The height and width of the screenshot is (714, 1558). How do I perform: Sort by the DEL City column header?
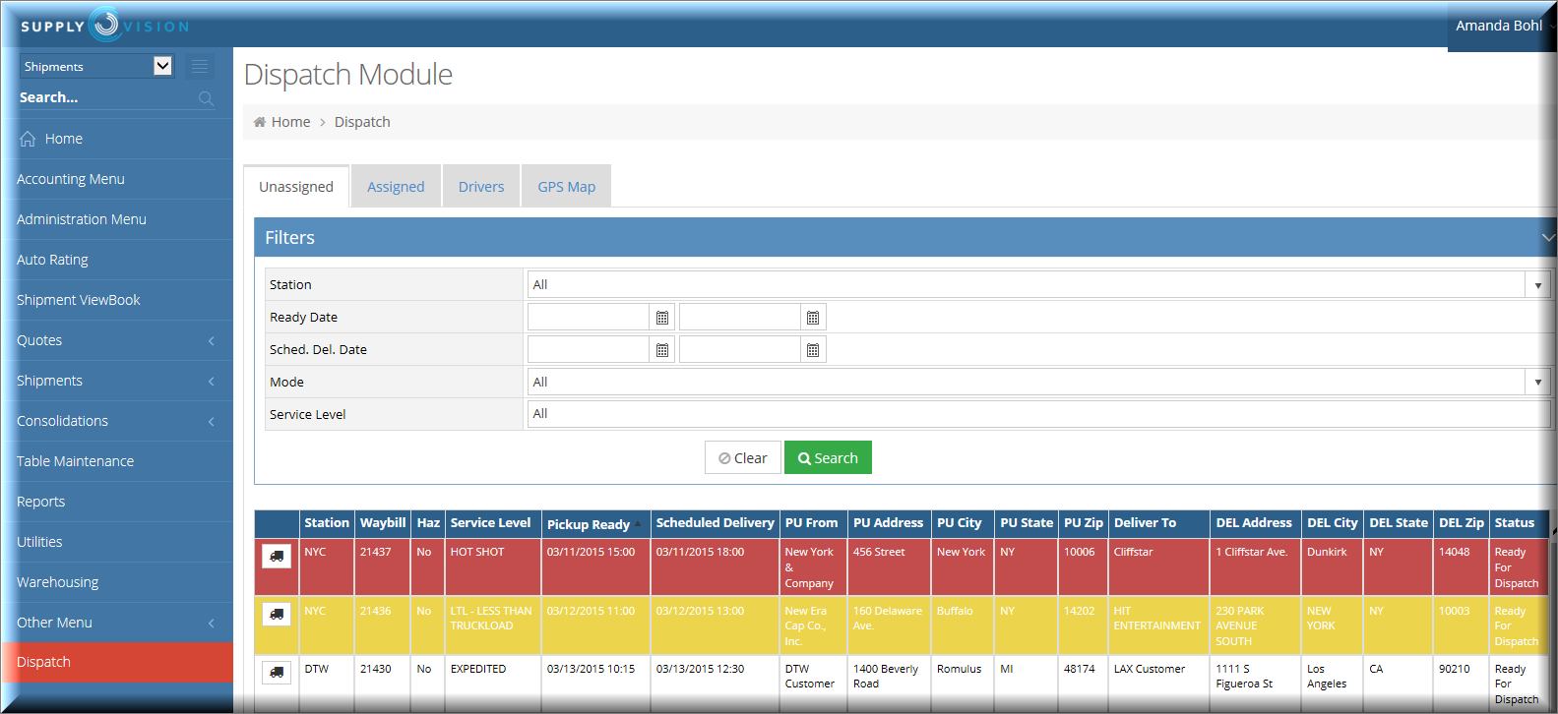[1333, 523]
